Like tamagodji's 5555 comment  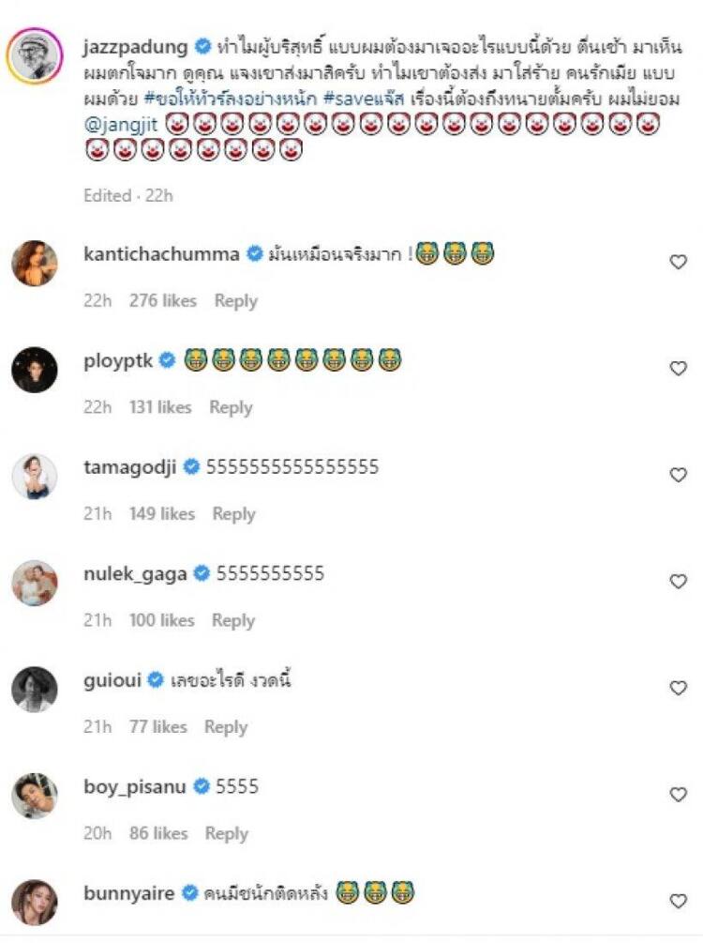(678, 475)
